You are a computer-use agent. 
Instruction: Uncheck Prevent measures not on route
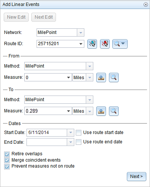(x=7, y=166)
